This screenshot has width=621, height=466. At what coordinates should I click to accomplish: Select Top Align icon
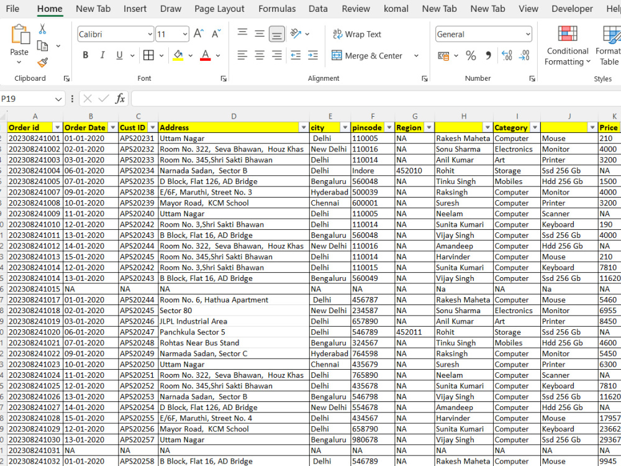pos(242,34)
